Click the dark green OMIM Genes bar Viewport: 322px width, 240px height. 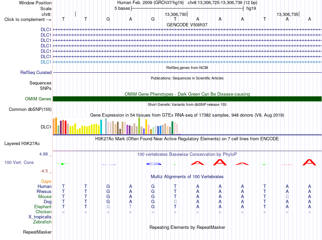pos(187,99)
